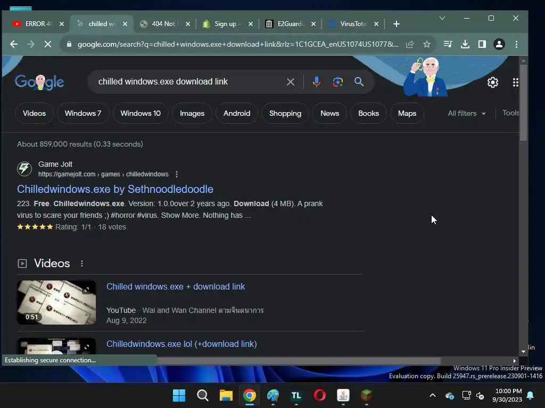545x408 pixels.
Task: Open Windows Start menu
Action: (179, 395)
